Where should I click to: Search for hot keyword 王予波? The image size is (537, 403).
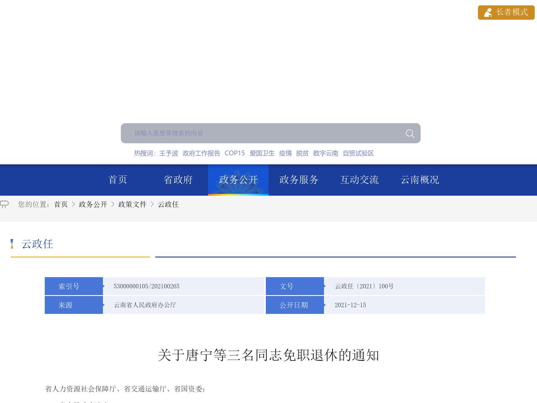(x=168, y=153)
